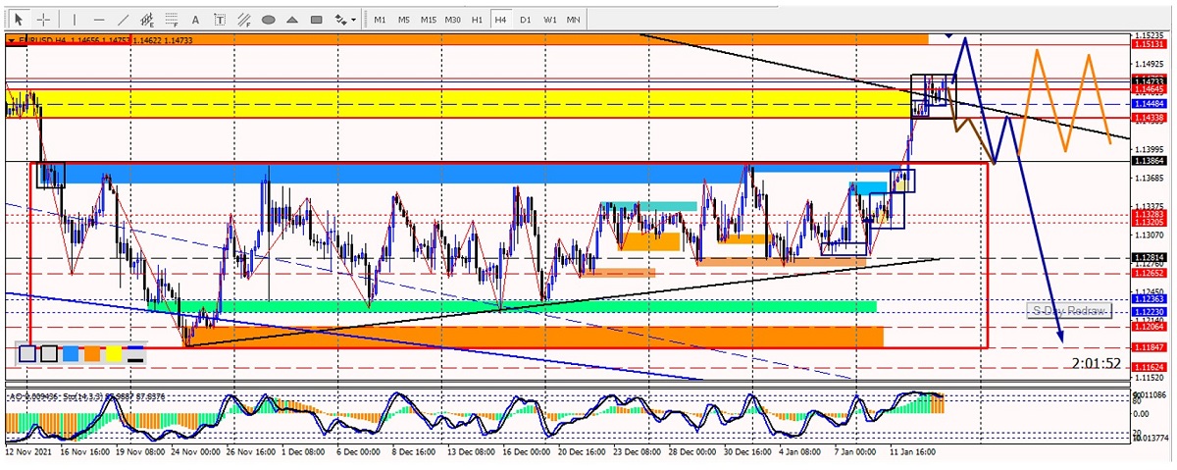This screenshot has width=1177, height=470.
Task: Pick the vertical line drawing tool
Action: click(x=75, y=20)
